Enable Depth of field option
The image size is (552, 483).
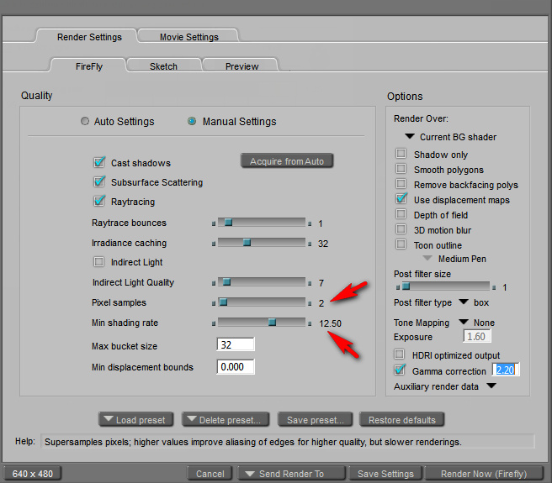401,215
